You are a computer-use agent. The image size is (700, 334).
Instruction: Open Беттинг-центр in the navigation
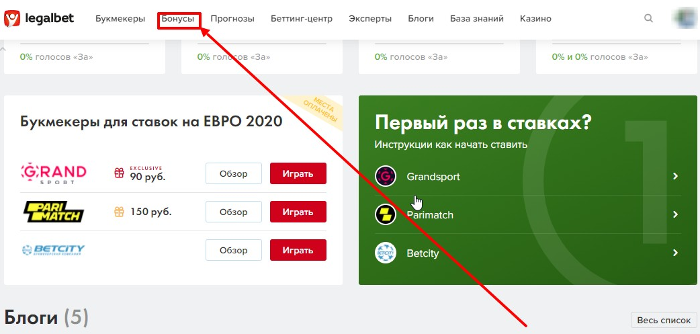click(x=302, y=19)
